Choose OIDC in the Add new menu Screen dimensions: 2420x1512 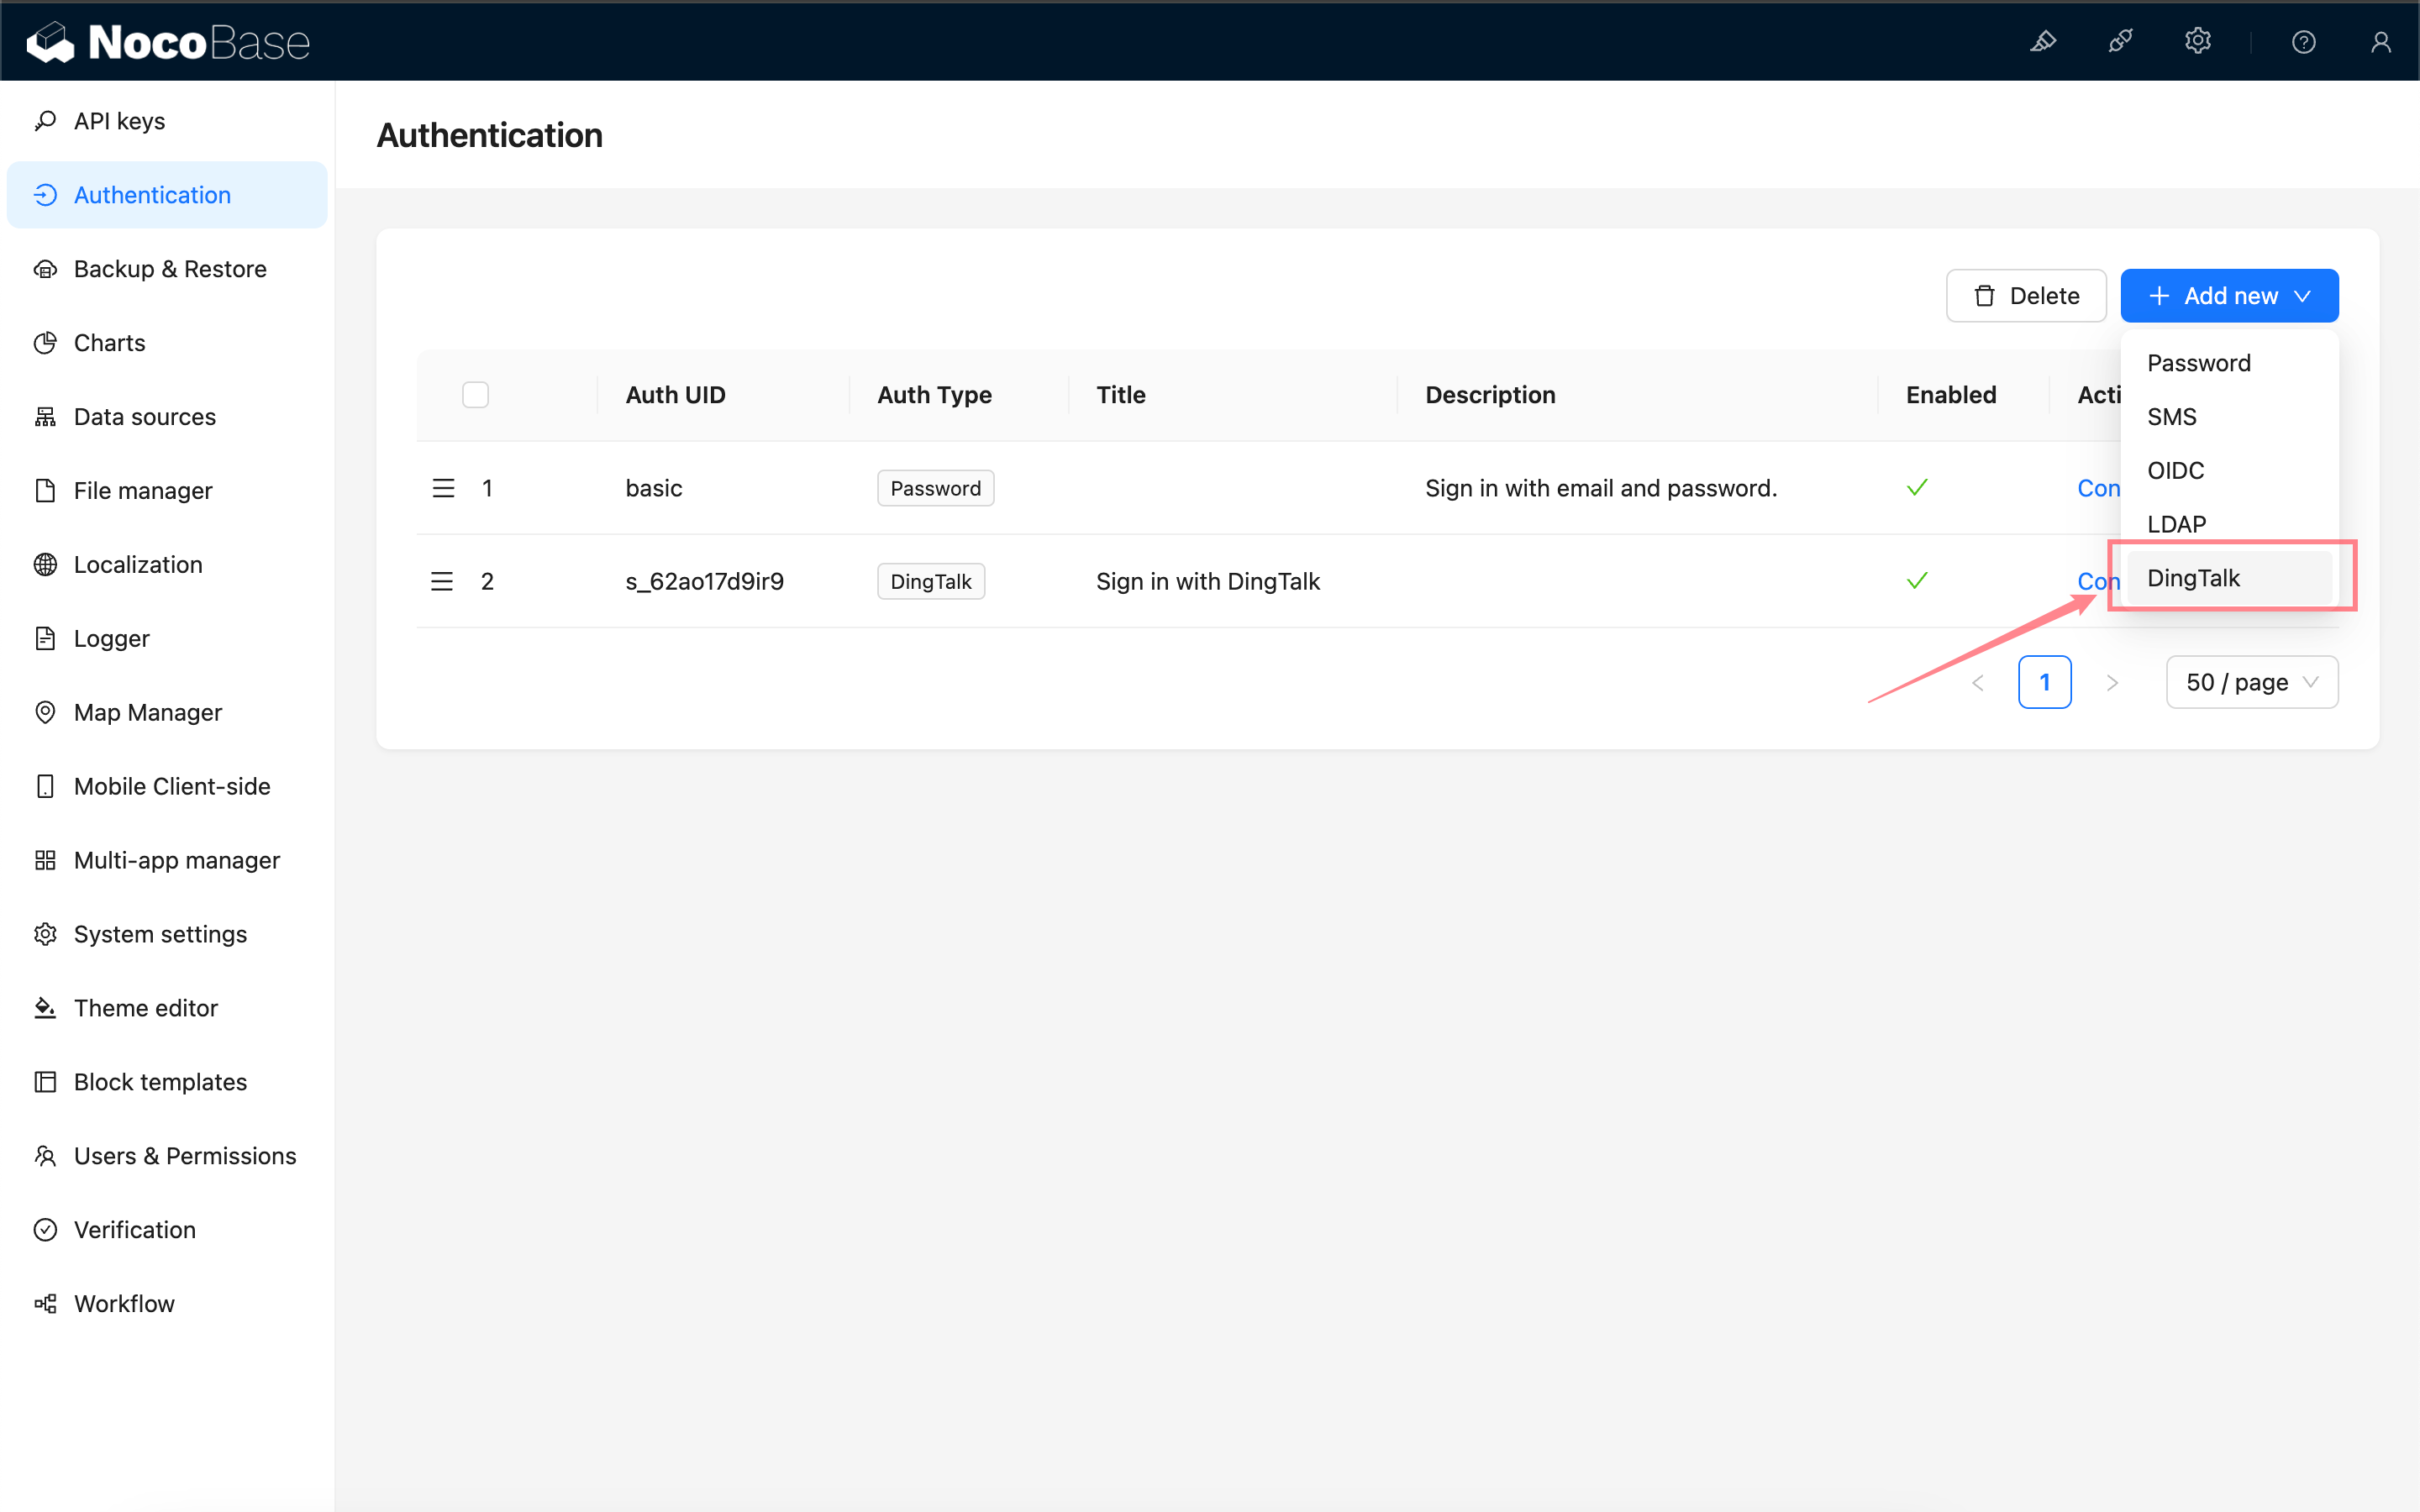2175,470
